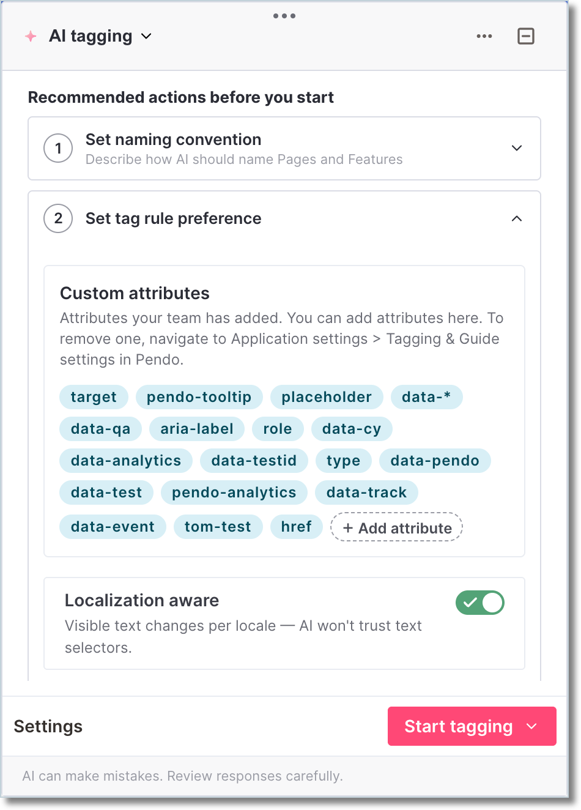Disable the Localization aware toggle

click(x=480, y=603)
